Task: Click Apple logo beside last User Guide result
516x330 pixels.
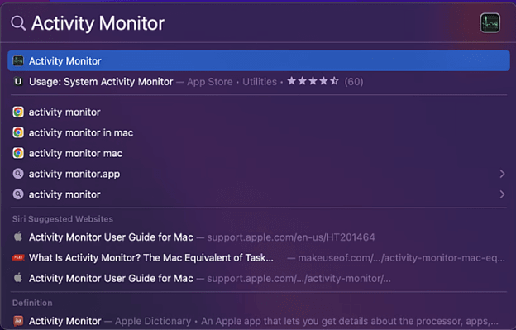Action: pyautogui.click(x=18, y=278)
